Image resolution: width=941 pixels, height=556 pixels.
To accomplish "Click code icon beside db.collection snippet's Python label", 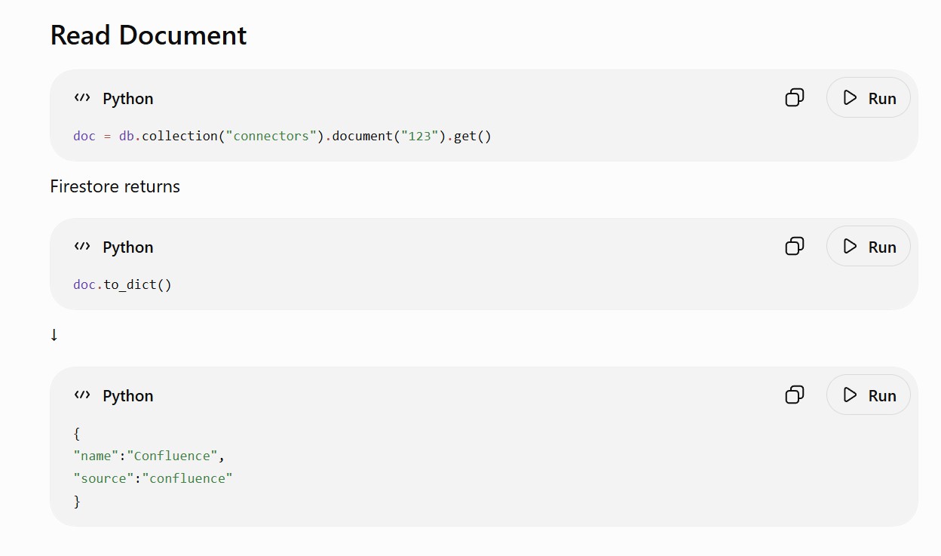I will point(82,98).
